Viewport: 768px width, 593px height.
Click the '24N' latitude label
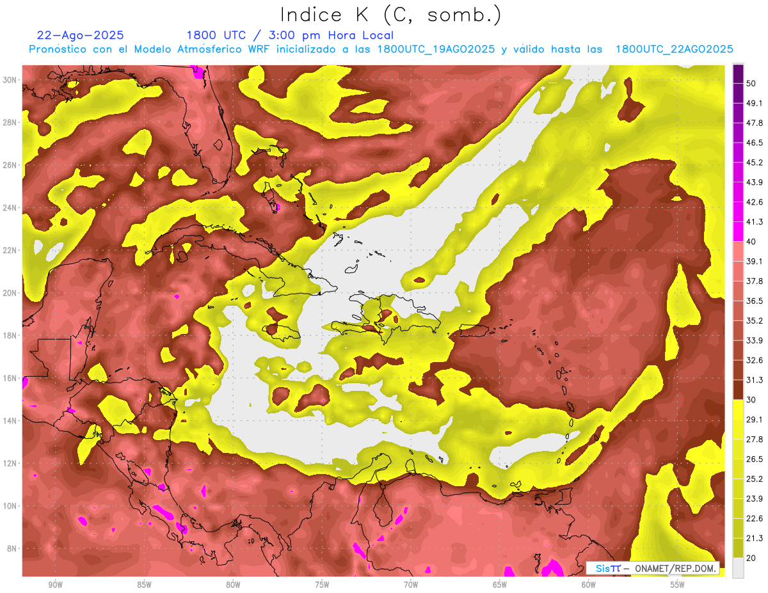click(x=10, y=208)
